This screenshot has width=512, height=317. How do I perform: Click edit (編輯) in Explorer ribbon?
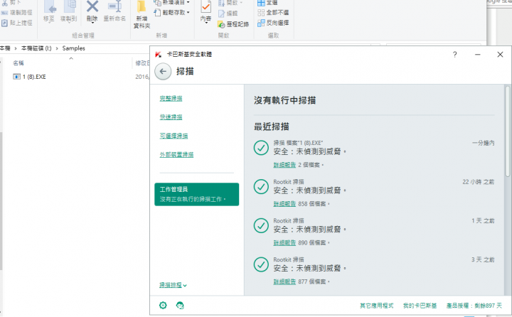(228, 14)
